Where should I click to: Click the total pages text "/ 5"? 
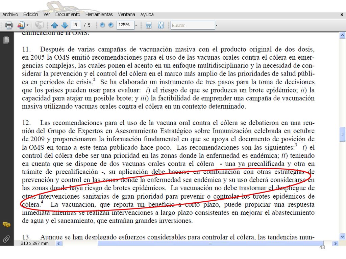[87, 25]
